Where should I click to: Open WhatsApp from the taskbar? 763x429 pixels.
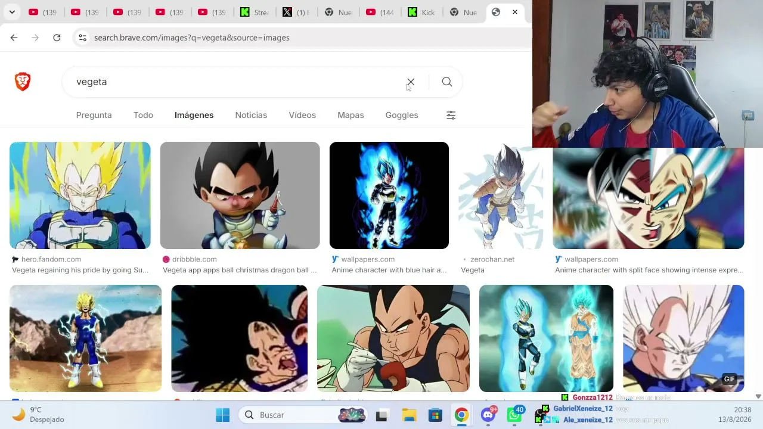(x=514, y=415)
